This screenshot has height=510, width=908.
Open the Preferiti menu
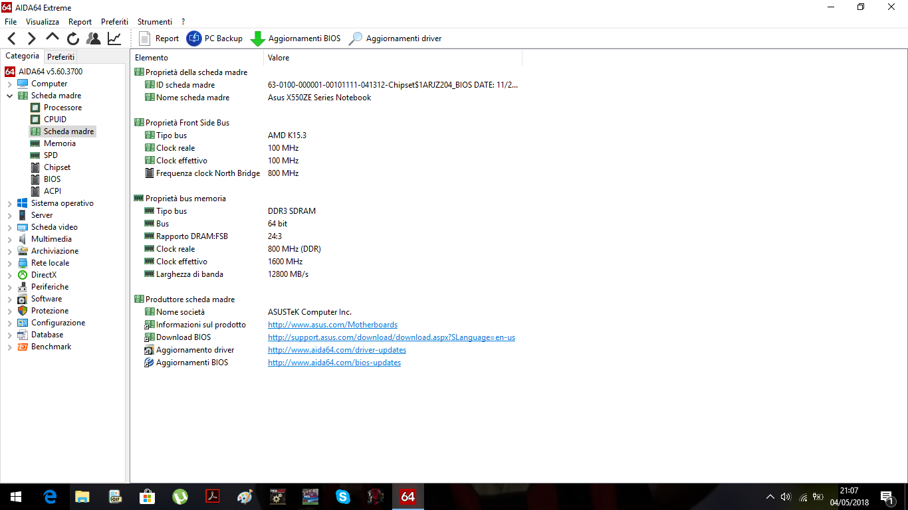coord(114,22)
